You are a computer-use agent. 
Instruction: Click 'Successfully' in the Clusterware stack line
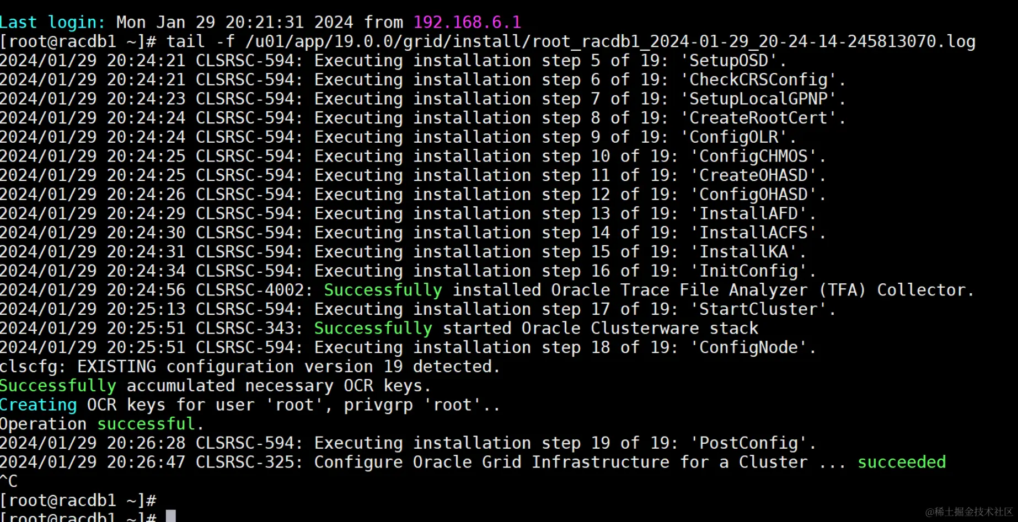[x=373, y=328]
